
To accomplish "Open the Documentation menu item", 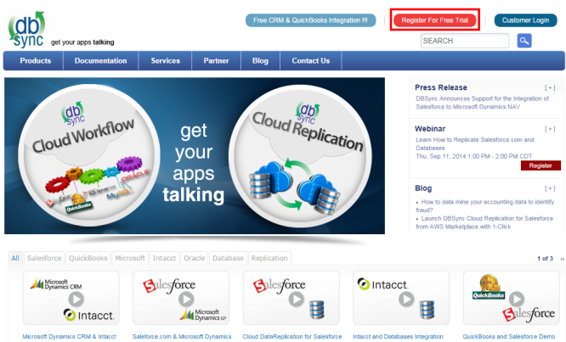I will coord(101,61).
